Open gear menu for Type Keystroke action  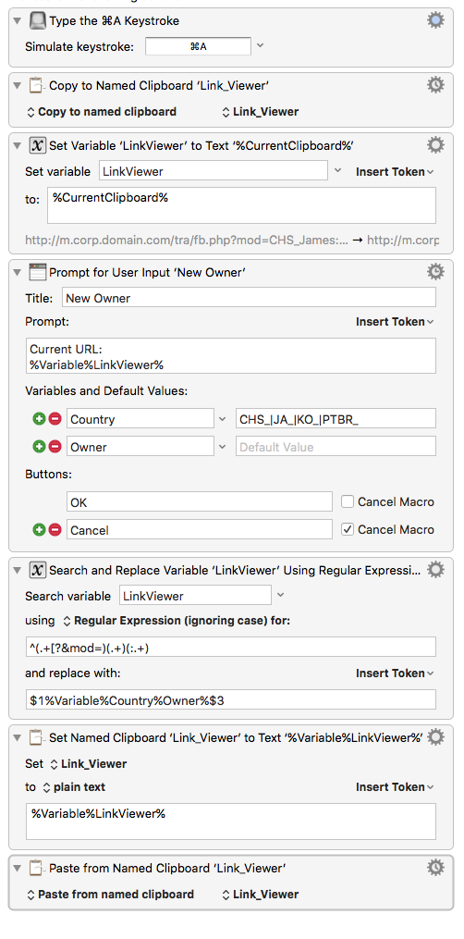click(435, 20)
